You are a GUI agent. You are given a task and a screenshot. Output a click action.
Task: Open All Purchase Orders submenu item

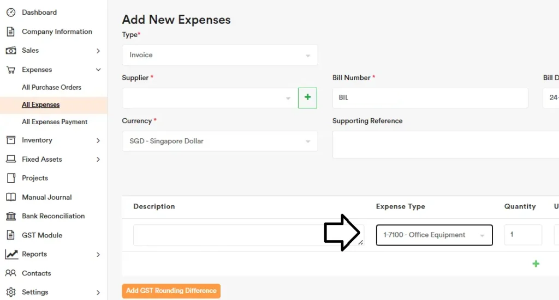tap(51, 87)
